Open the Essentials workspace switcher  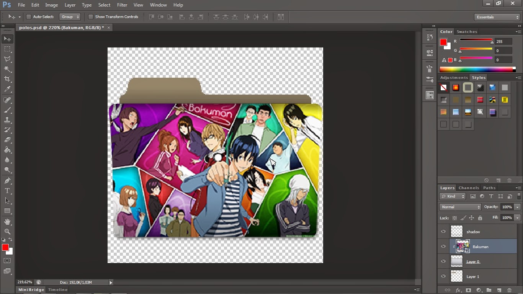point(497,17)
